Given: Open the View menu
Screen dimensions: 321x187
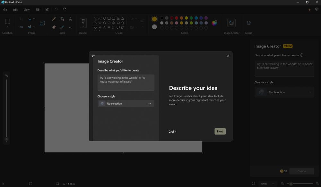Looking at the screenshot, I should 26,10.
